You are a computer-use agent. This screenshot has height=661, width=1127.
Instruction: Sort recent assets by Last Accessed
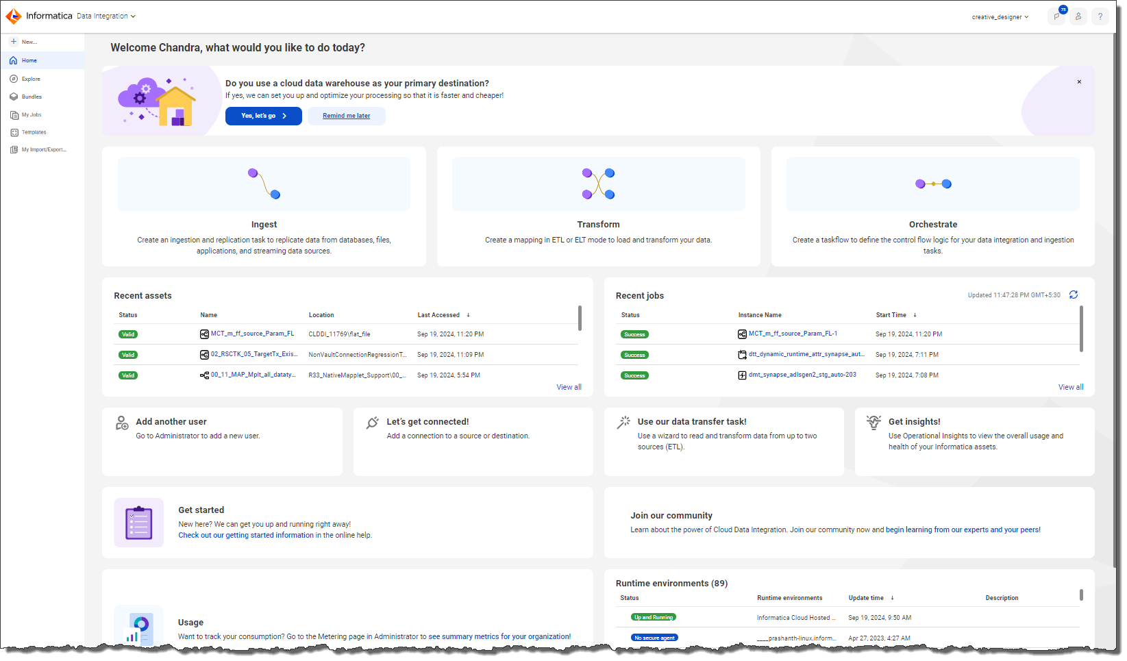point(443,315)
